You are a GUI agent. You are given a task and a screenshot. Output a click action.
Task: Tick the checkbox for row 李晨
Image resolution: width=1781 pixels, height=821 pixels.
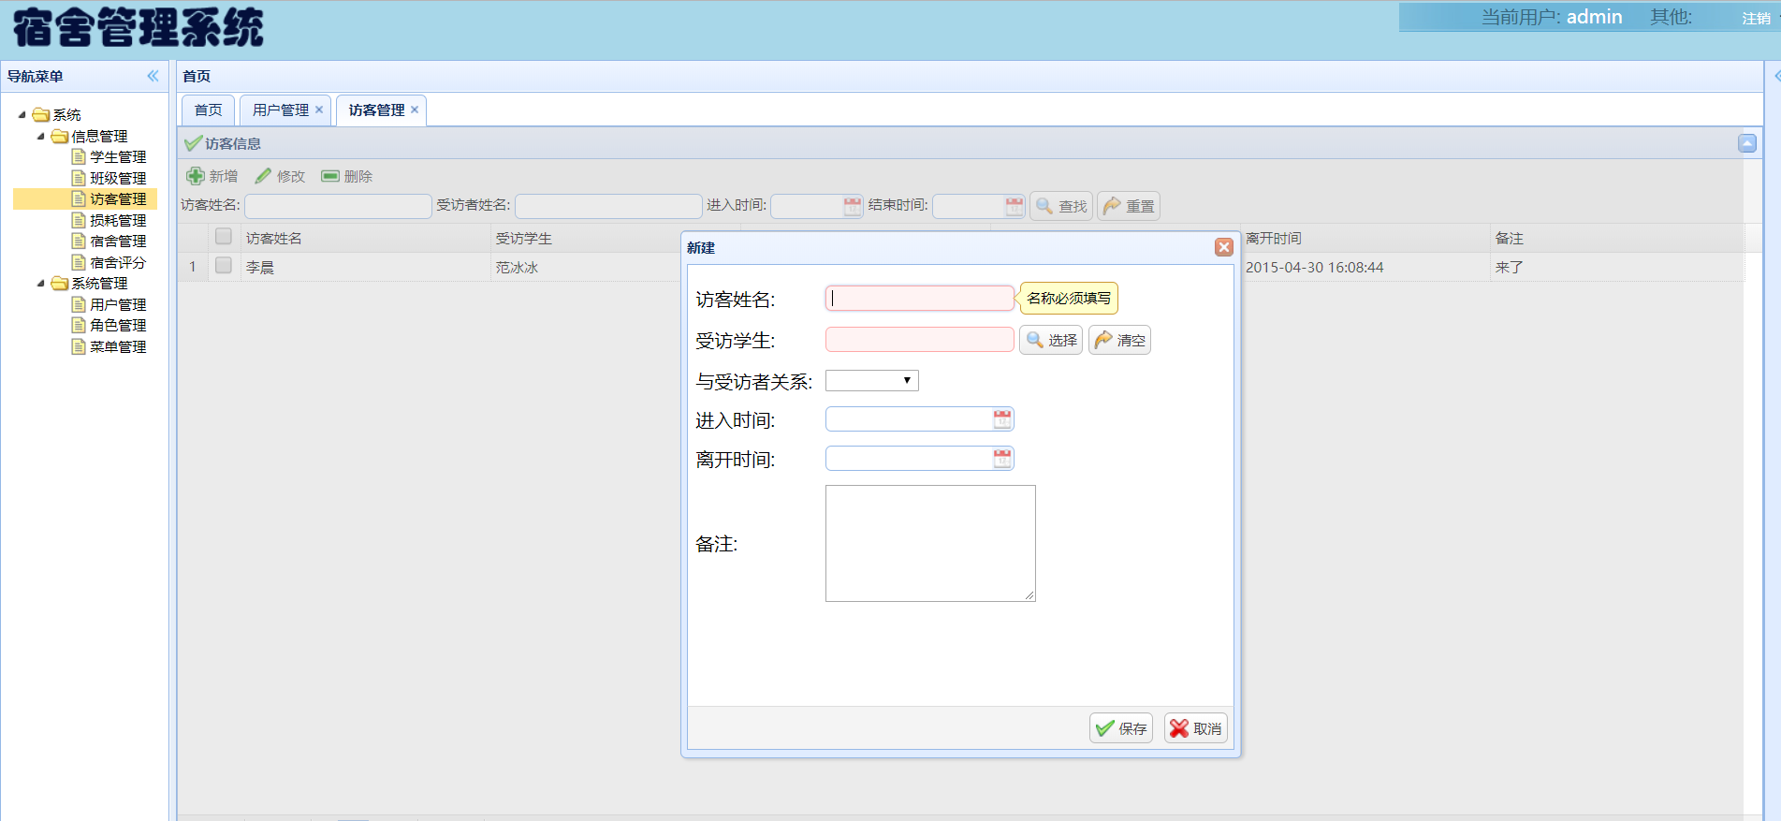tap(223, 265)
